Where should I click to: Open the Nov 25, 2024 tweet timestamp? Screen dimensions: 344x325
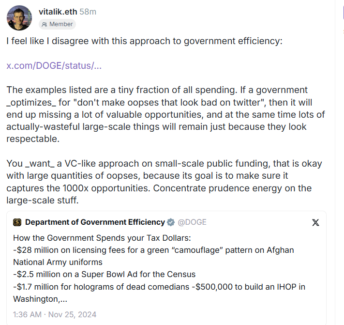coord(55,314)
